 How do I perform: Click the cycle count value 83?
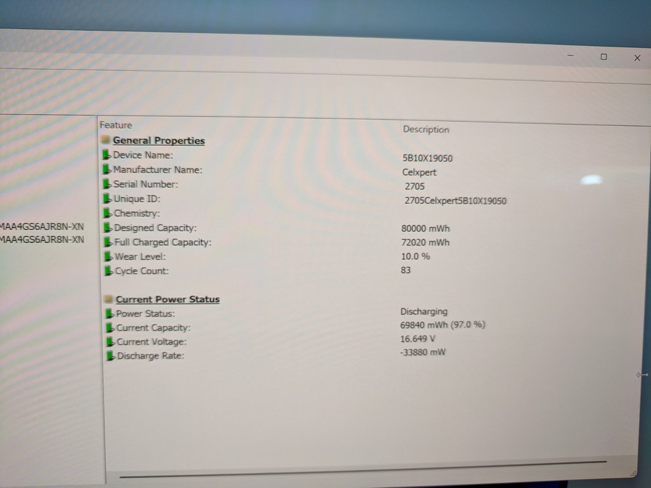(406, 270)
